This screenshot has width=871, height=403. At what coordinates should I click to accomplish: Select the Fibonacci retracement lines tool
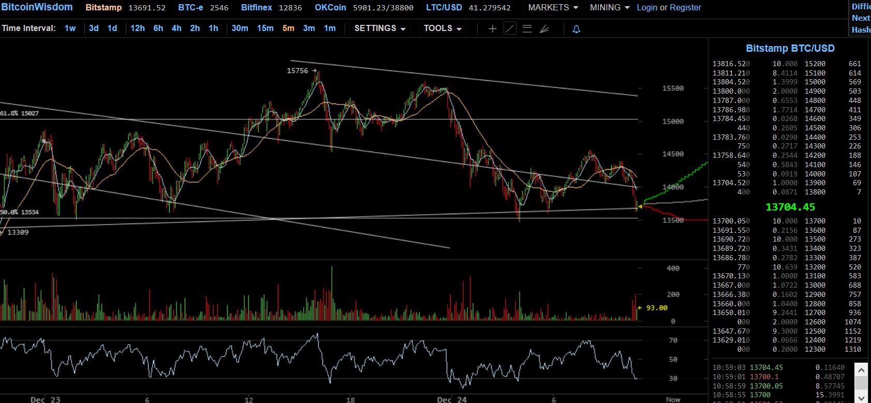[527, 29]
